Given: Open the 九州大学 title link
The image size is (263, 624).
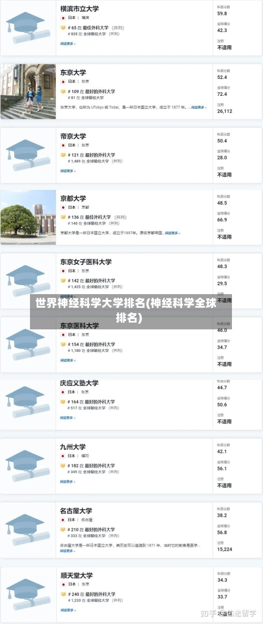Looking at the screenshot, I should point(73,447).
